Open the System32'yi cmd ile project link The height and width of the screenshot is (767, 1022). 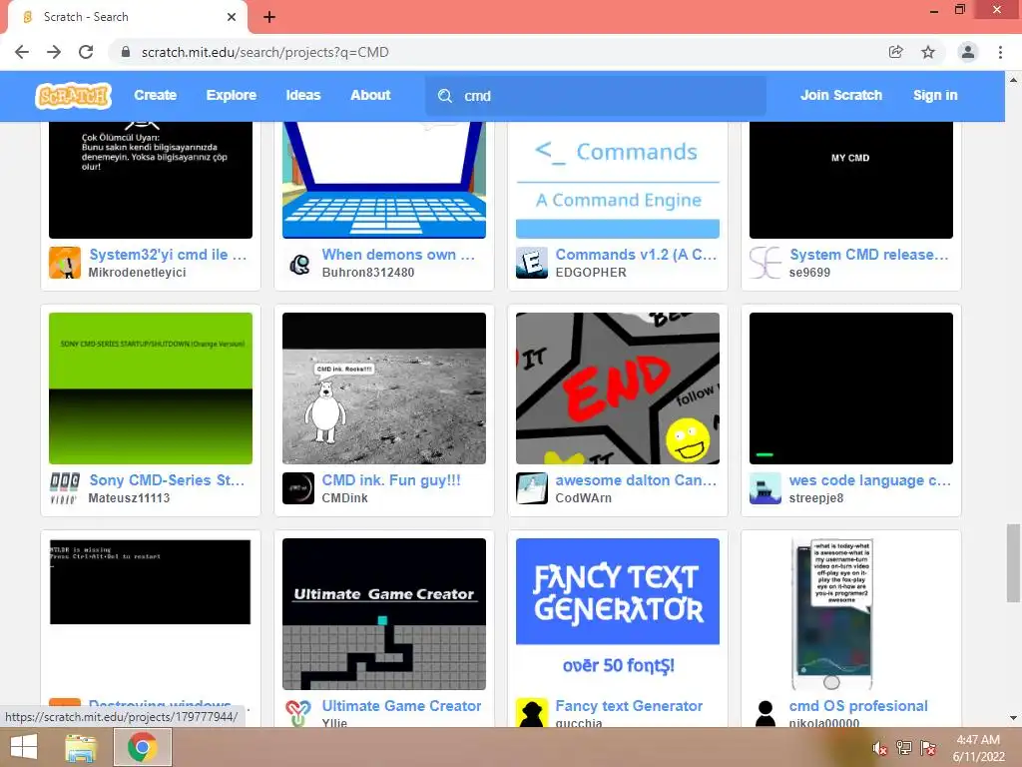tap(168, 255)
